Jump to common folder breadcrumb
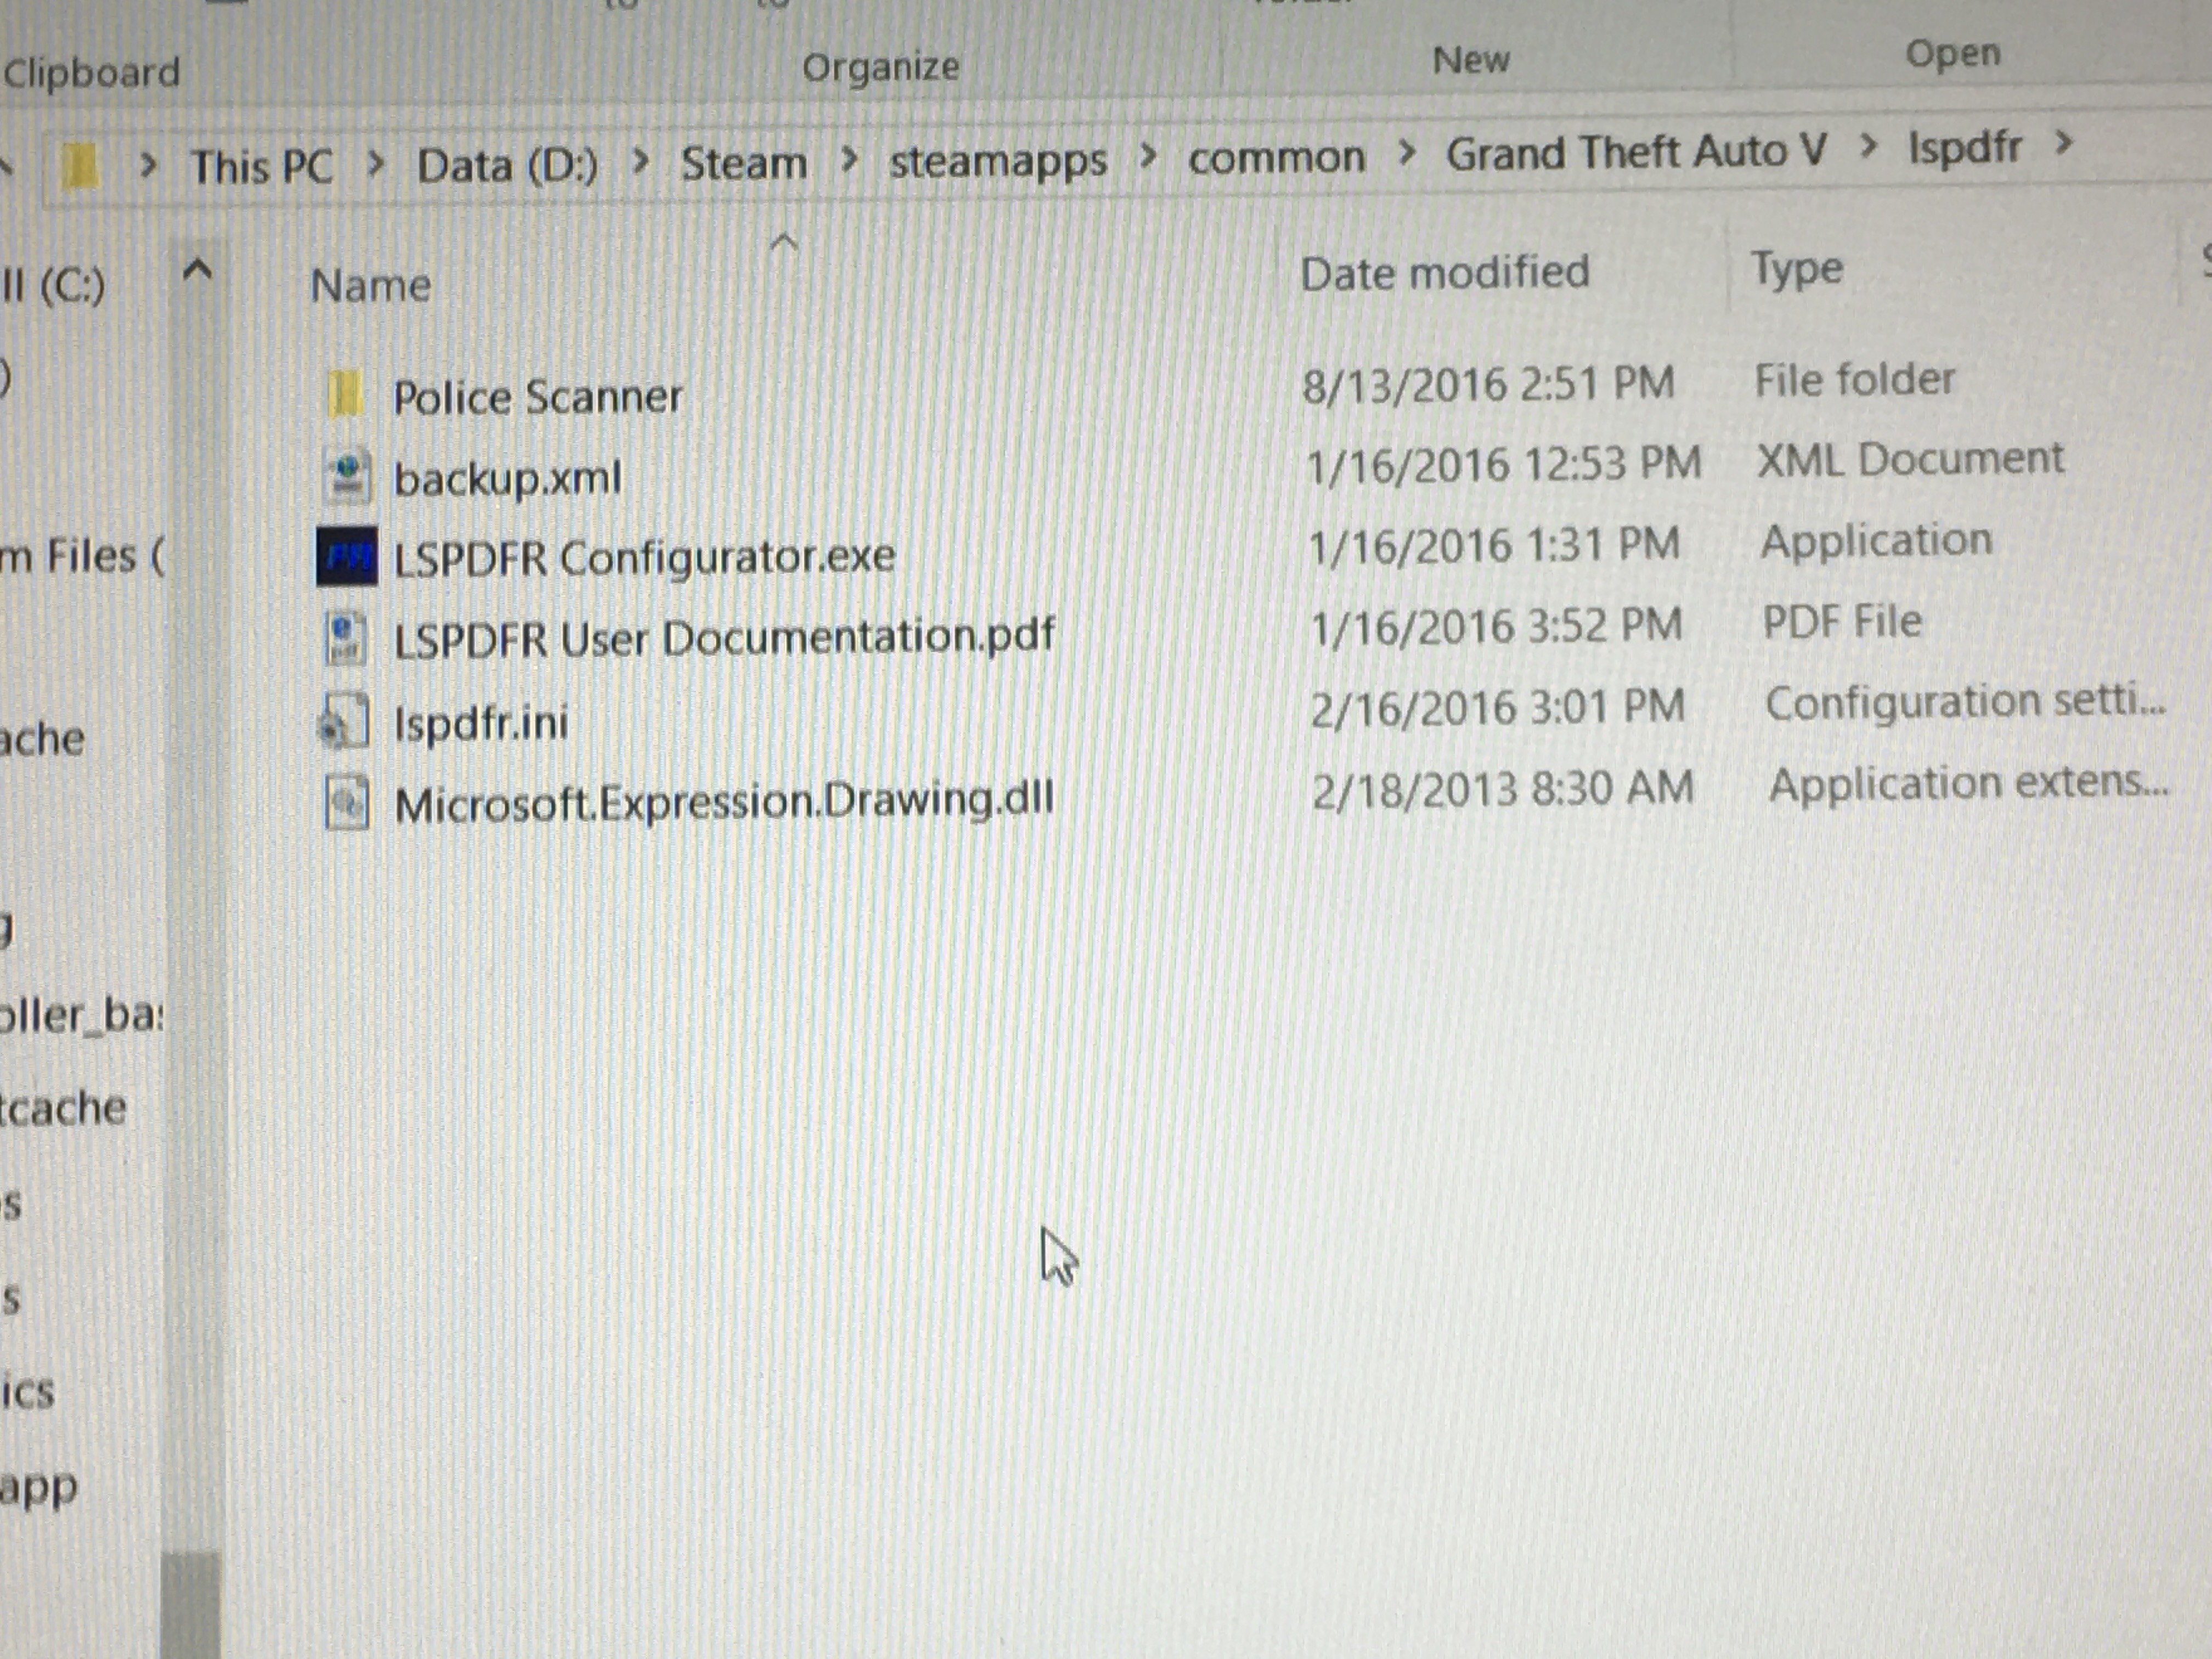 tap(1275, 157)
